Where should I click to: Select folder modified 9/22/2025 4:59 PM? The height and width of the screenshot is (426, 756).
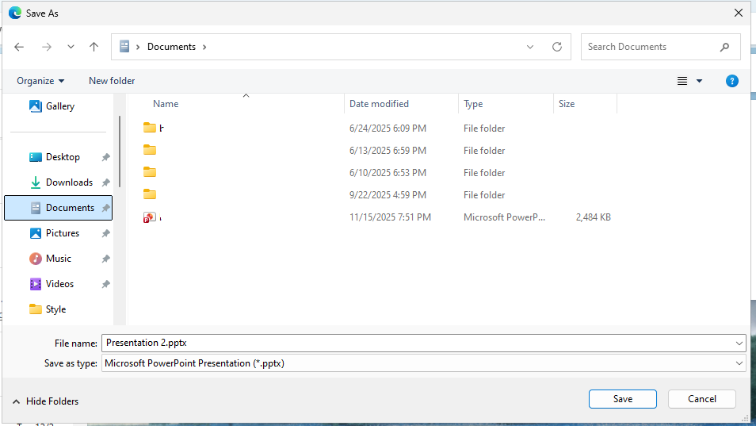[377, 195]
